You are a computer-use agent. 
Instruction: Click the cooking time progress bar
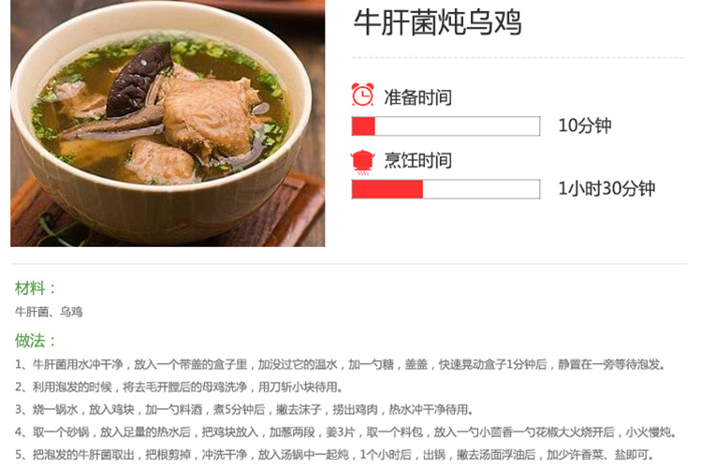click(x=446, y=189)
